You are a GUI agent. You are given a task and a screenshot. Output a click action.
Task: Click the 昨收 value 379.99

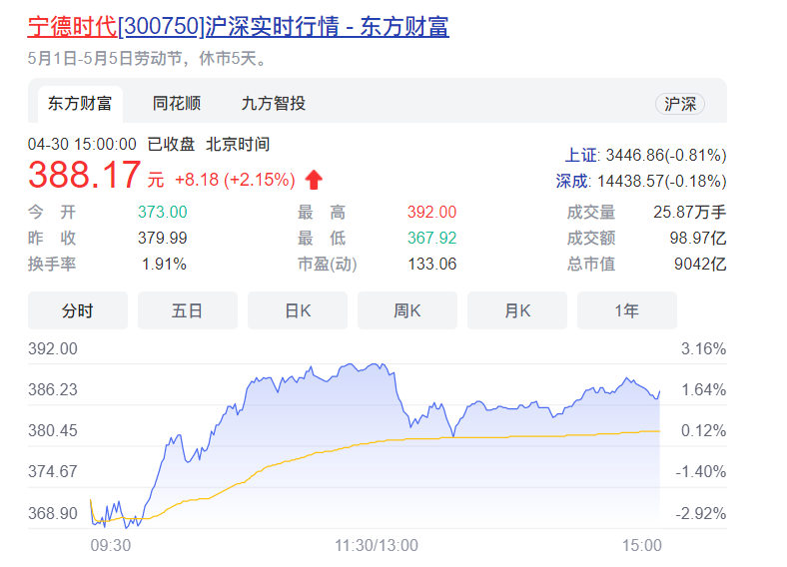click(x=163, y=238)
